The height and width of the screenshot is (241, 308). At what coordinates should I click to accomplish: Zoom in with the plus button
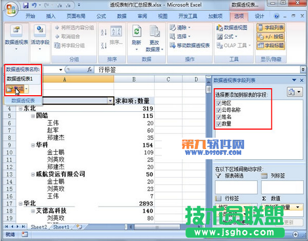tap(296, 234)
